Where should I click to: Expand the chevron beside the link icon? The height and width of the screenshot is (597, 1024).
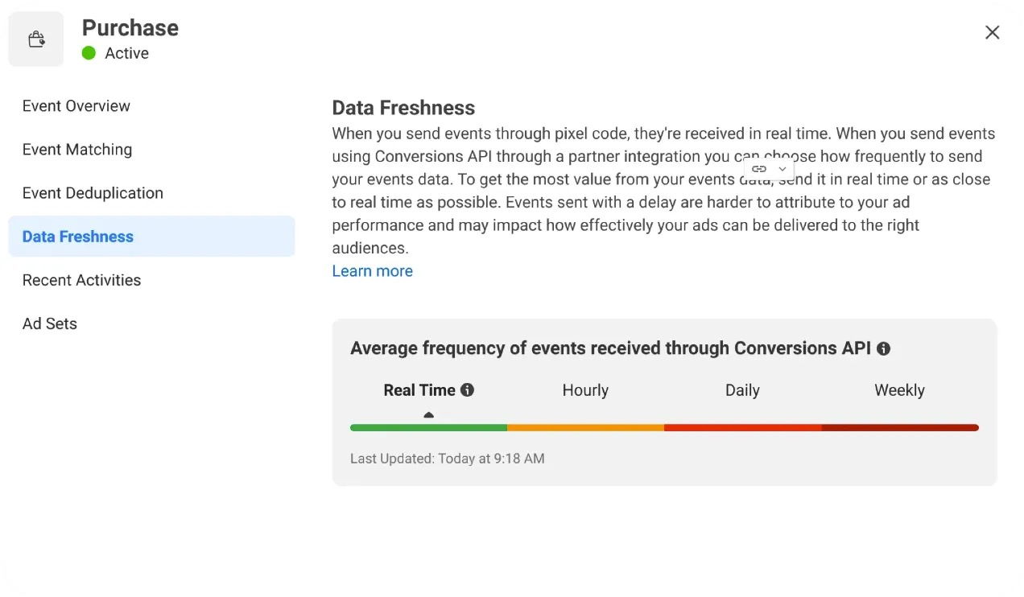click(x=782, y=169)
